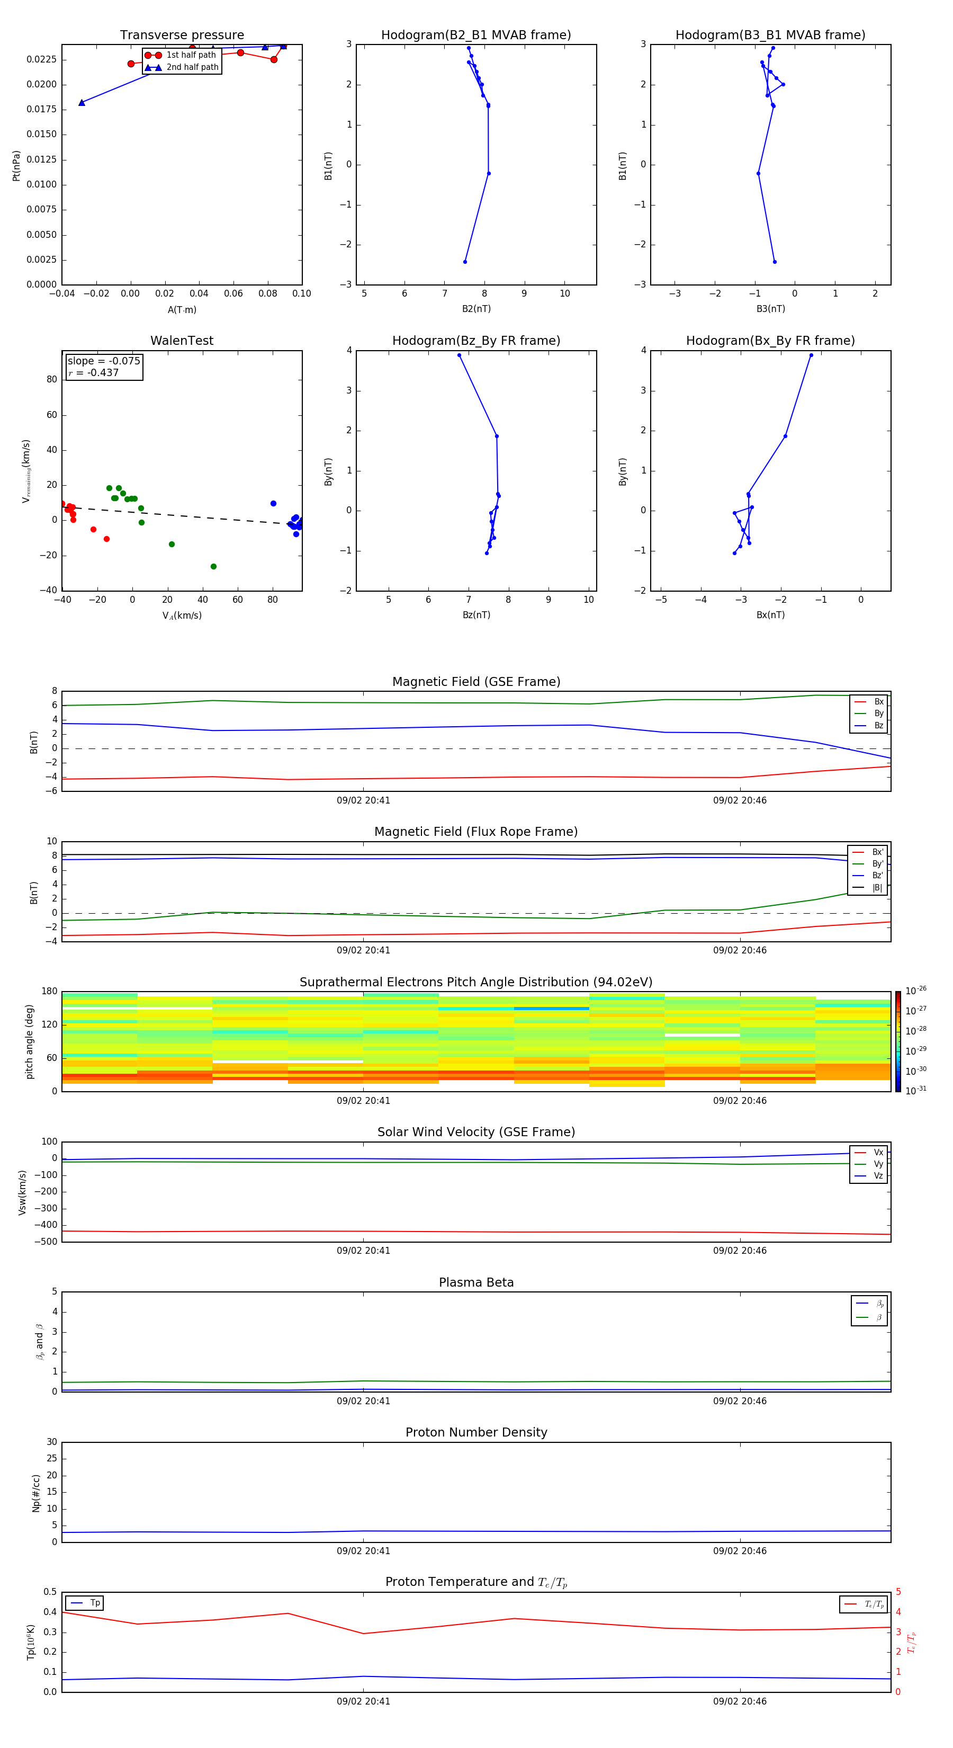The height and width of the screenshot is (1748, 953).
Task: Click "09/02 20:41" tick under Solar Wind Velocity
Action: [x=364, y=1251]
